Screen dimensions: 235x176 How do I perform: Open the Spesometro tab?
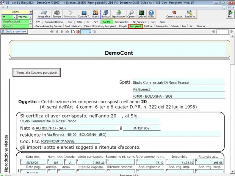(122, 22)
